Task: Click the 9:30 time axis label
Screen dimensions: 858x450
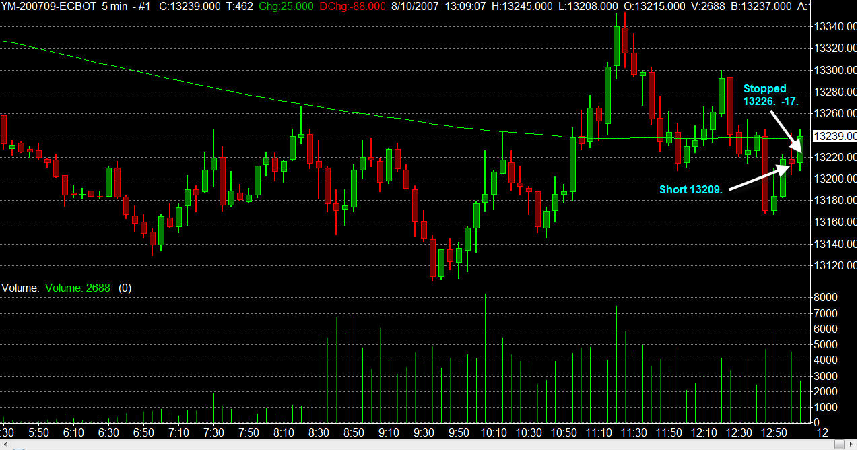Action: point(424,432)
